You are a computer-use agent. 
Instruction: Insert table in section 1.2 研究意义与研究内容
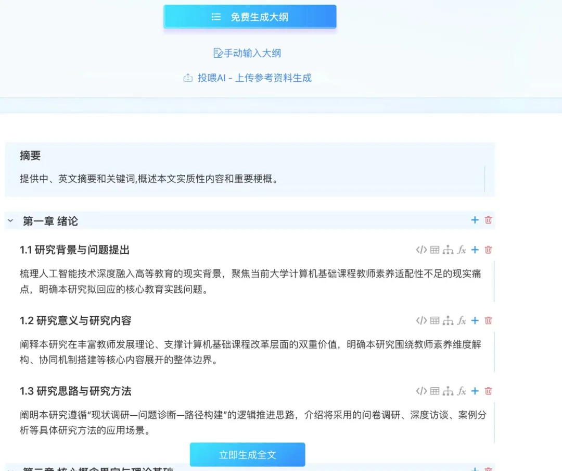[x=435, y=320]
